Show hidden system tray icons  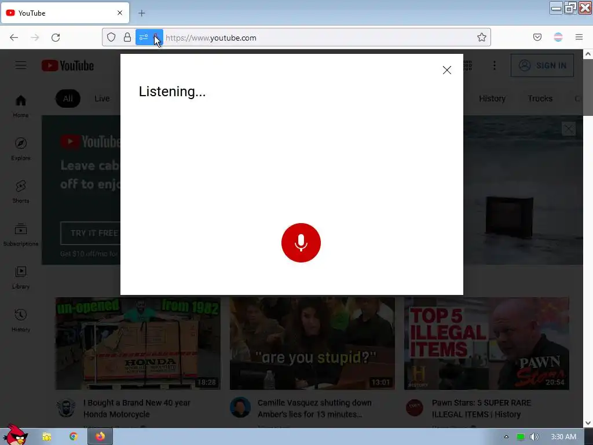point(506,437)
